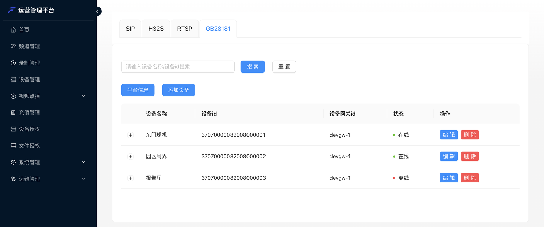Collapse the sidebar with arrow button
Viewport: 544px width, 227px height.
click(x=97, y=11)
